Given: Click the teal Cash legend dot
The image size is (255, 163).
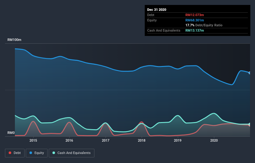Looking at the screenshot, I should [54, 153].
